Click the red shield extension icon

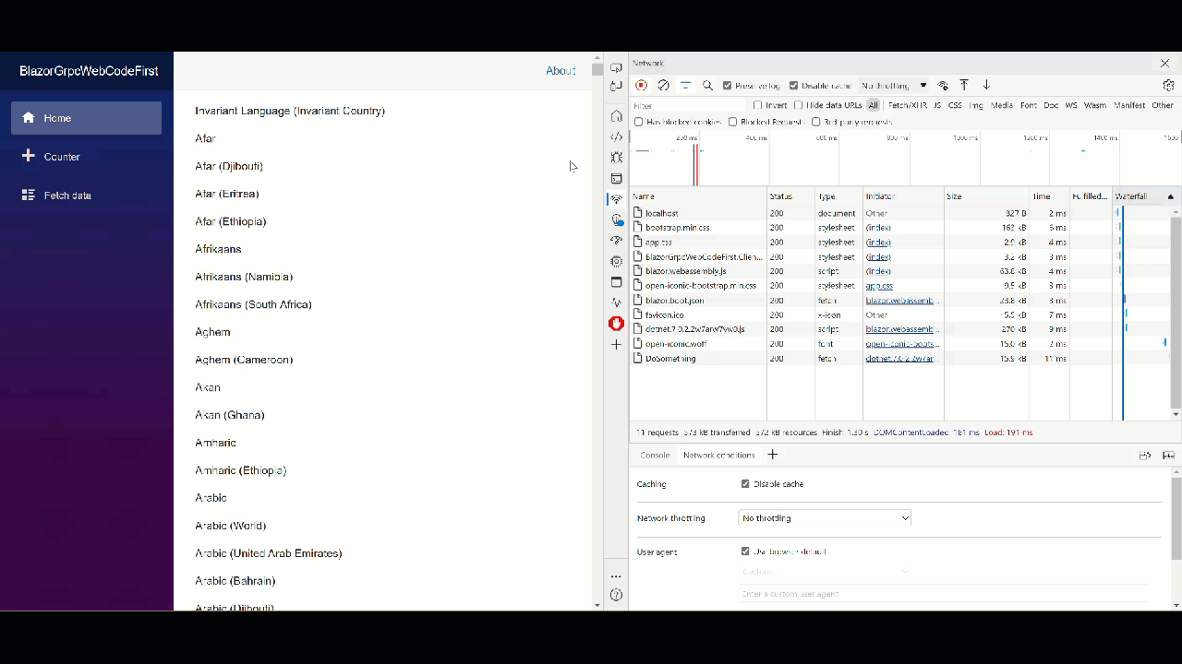616,323
